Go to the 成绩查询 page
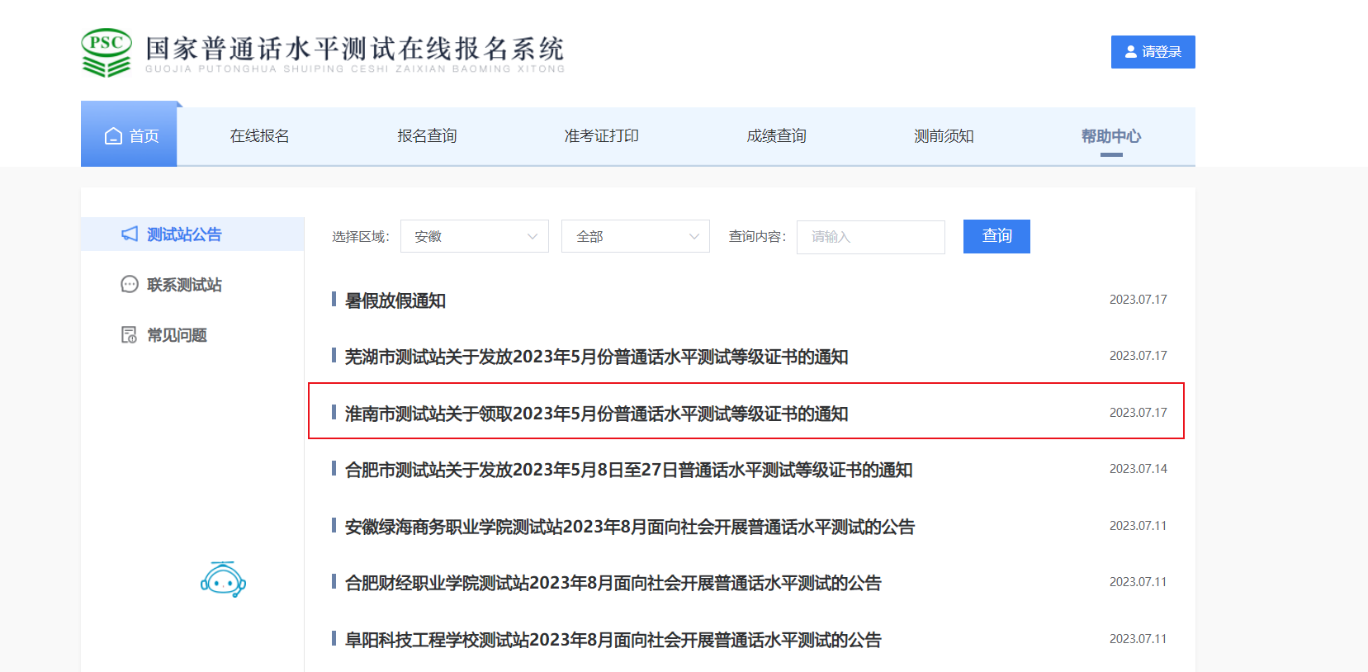This screenshot has height=672, width=1368. pyautogui.click(x=776, y=136)
